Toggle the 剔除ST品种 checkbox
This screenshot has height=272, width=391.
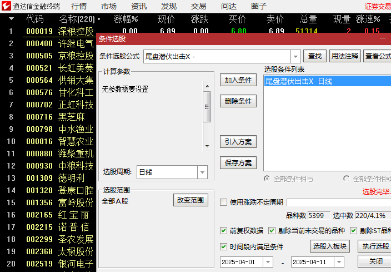(353, 230)
